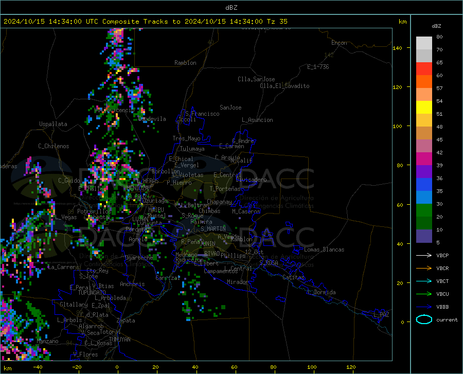Image resolution: width=463 pixels, height=374 pixels.
Task: Click the MENDOZA city label
Action: click(x=137, y=188)
